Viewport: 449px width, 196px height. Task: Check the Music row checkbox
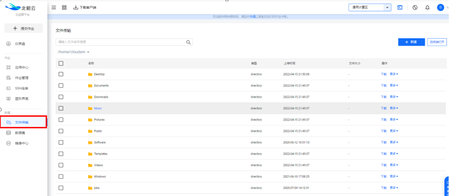(61, 108)
